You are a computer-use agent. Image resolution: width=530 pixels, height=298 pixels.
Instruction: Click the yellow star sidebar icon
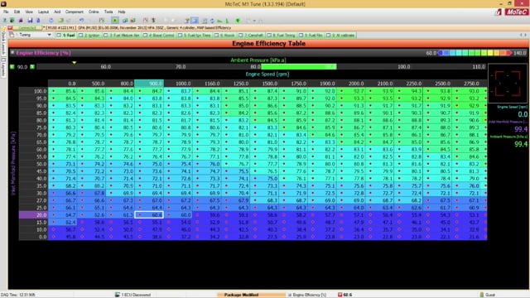(3, 28)
